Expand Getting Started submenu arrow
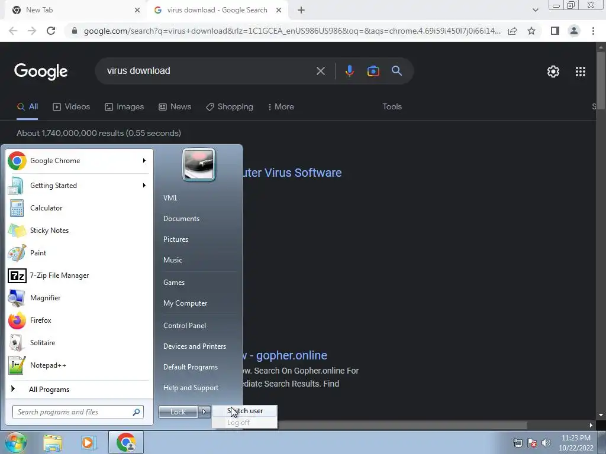The width and height of the screenshot is (606, 454). (x=144, y=185)
